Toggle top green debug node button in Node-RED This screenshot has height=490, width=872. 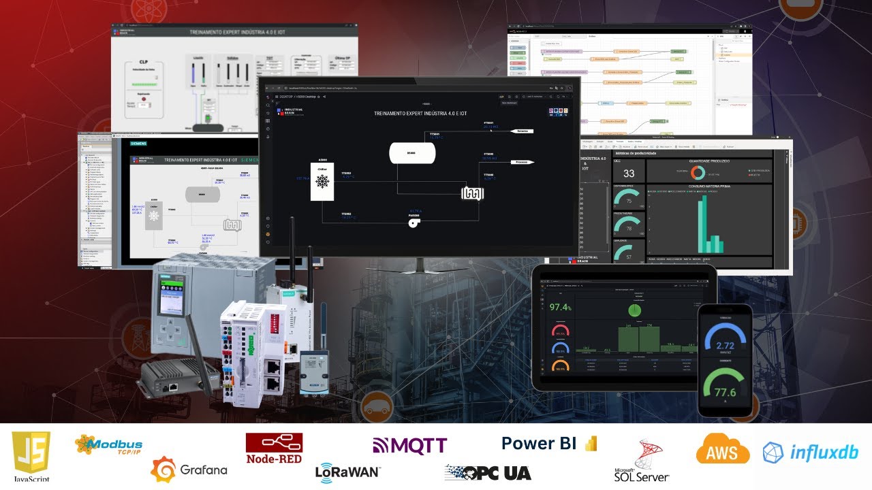tap(687, 51)
